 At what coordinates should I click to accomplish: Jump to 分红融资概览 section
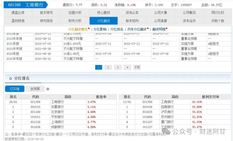point(78,29)
